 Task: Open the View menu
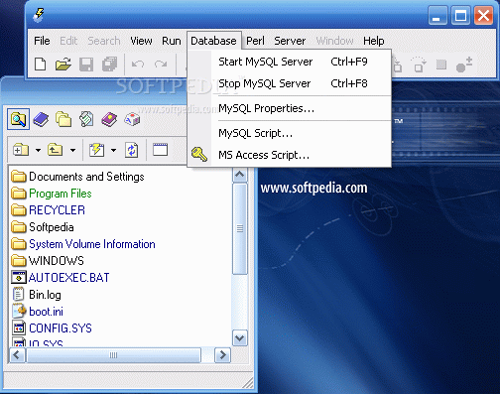[141, 41]
